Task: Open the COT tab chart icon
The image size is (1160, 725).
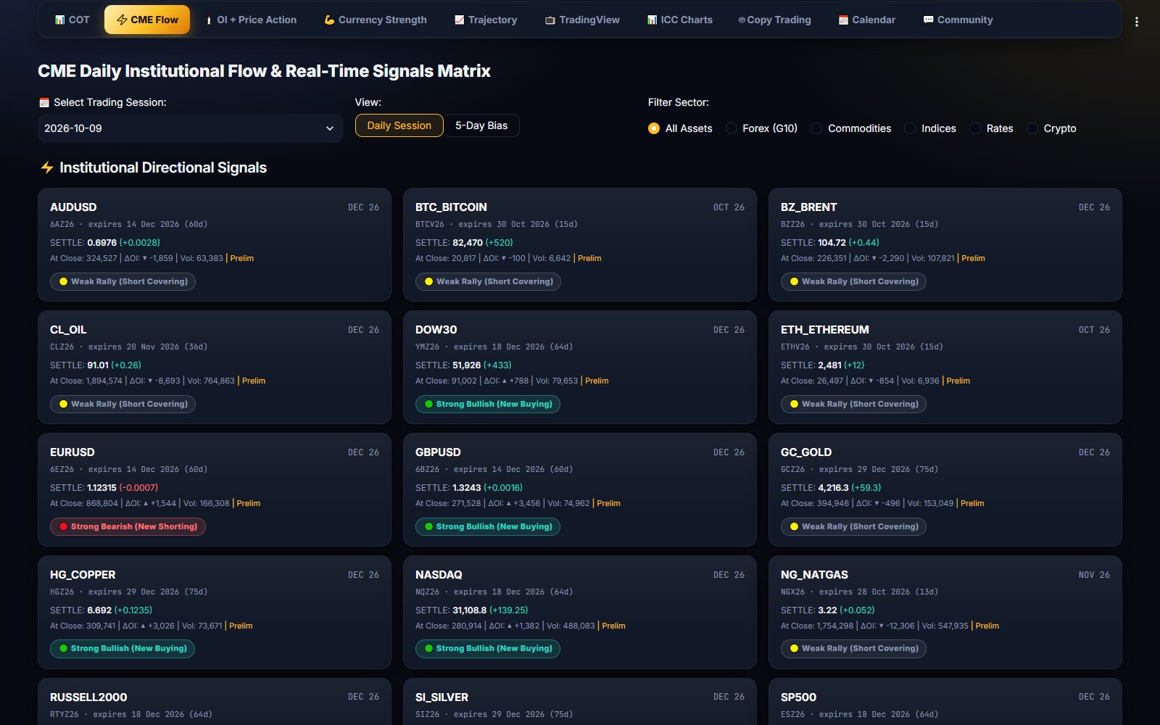Action: pos(60,20)
